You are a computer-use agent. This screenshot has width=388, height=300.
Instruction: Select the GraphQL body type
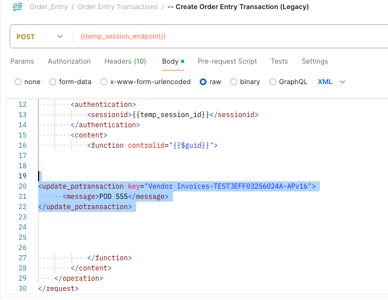pos(288,82)
